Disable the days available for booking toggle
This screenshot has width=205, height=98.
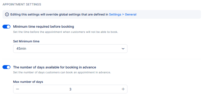coord(6,67)
